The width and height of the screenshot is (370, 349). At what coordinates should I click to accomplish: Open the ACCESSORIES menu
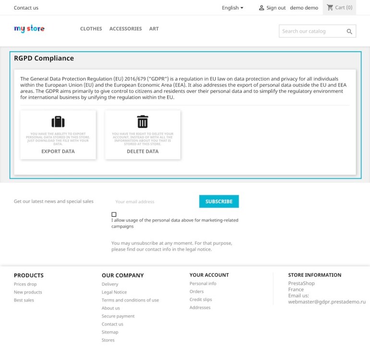point(125,29)
